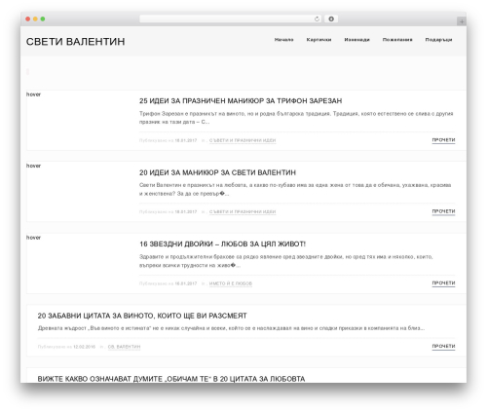The image size is (487, 412).
Task: Open the Подаръци menu item
Action: [x=438, y=40]
